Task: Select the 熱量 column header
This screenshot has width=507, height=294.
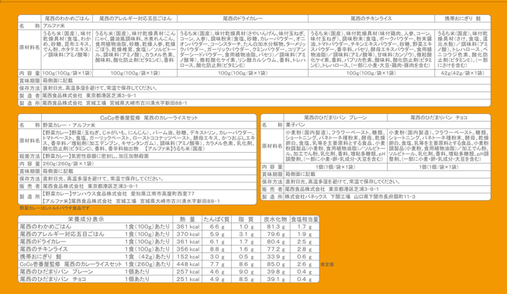Action: coord(188,220)
